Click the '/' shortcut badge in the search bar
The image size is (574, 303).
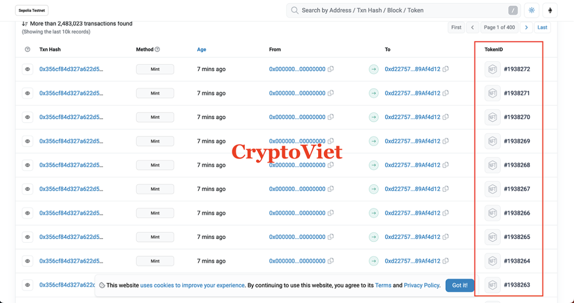[x=513, y=10]
